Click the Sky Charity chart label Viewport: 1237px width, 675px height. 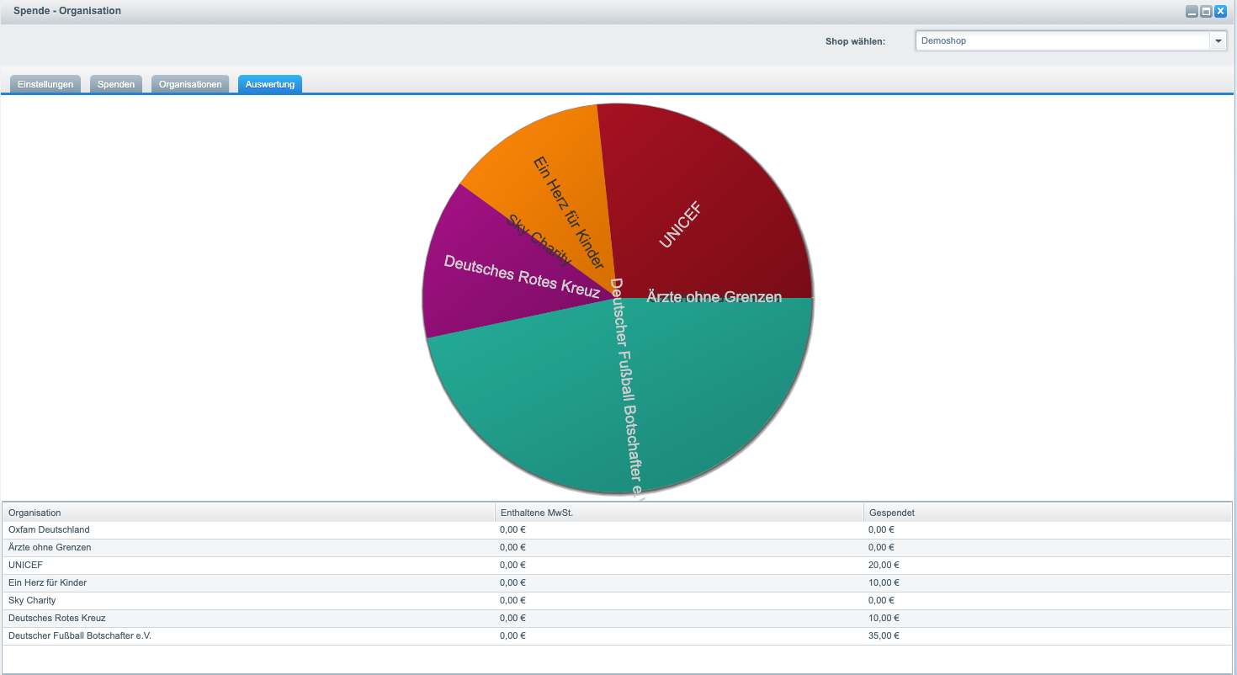(539, 240)
